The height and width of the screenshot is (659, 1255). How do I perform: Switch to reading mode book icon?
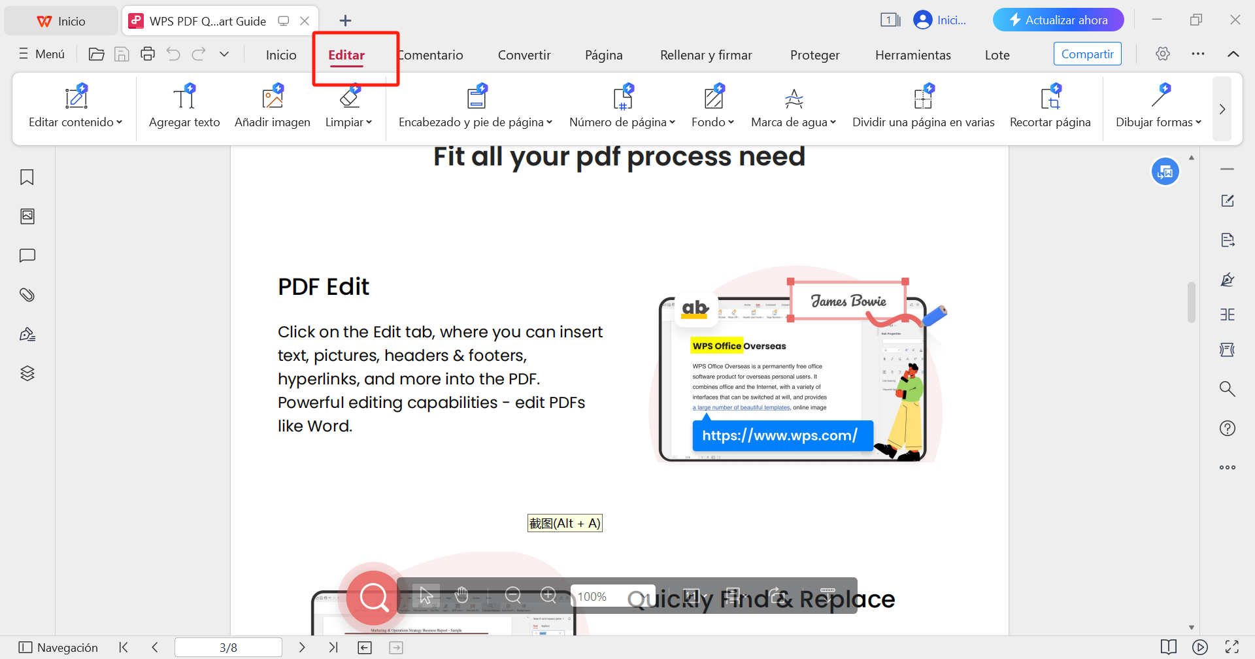point(1169,647)
